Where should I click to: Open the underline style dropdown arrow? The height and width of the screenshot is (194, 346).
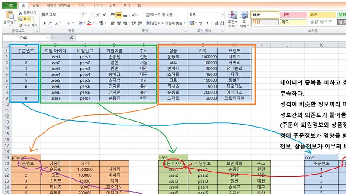61,23
